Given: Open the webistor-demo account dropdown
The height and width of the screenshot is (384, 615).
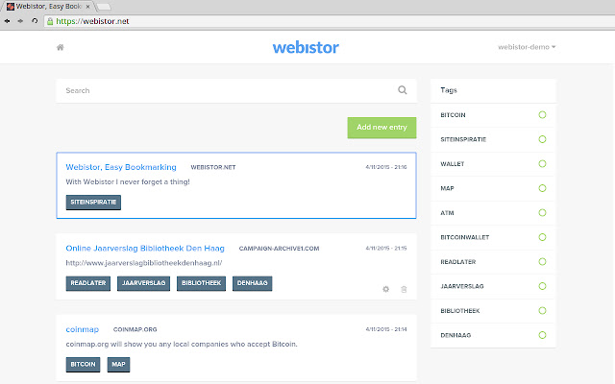Looking at the screenshot, I should pos(527,47).
